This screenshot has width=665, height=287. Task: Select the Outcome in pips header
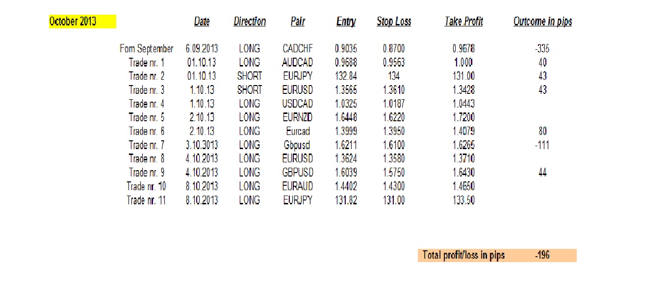click(543, 22)
